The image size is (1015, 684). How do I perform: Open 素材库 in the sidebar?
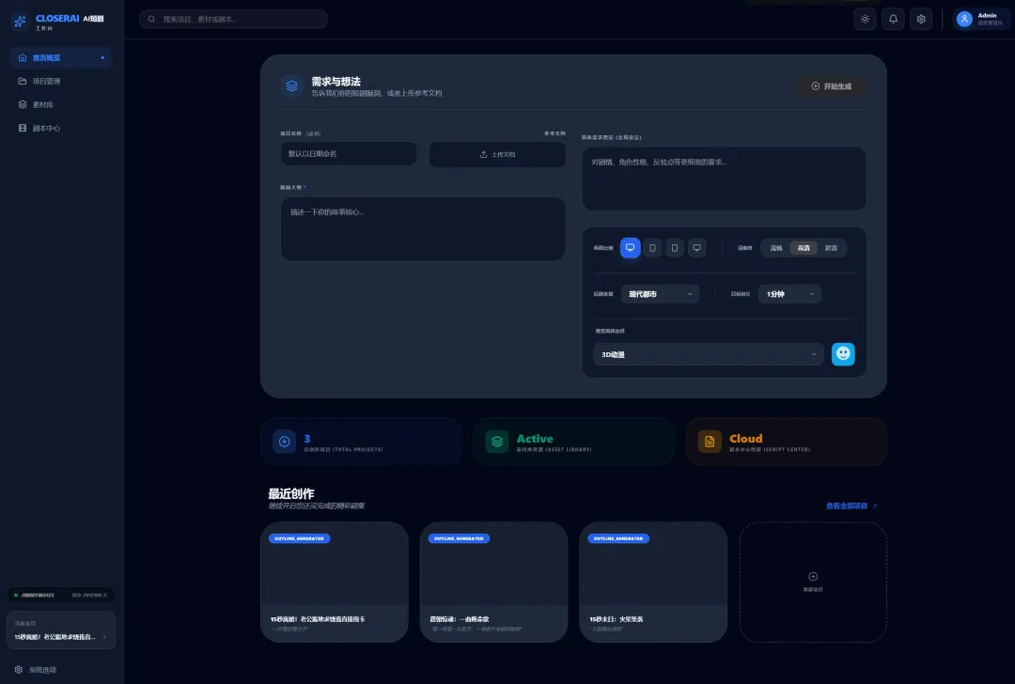pyautogui.click(x=60, y=104)
